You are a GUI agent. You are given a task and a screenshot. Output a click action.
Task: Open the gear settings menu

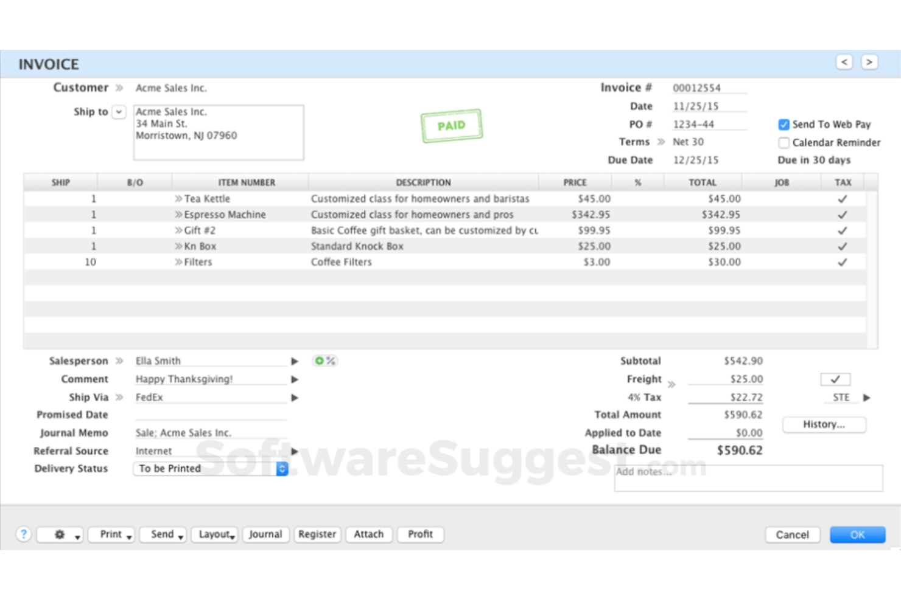60,535
